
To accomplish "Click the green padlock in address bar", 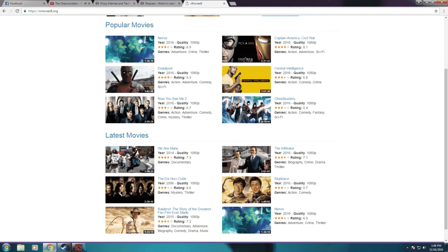I will click(25, 11).
